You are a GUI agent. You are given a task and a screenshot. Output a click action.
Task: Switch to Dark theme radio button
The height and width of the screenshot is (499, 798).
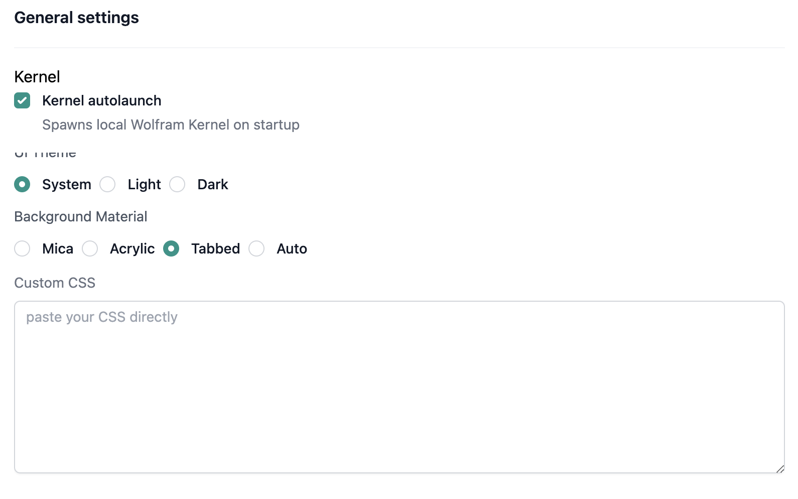tap(177, 184)
